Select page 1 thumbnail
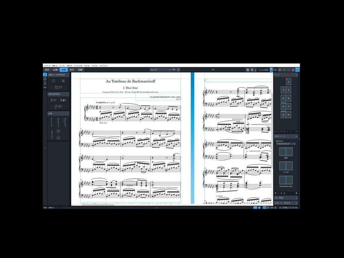 (x=289, y=82)
